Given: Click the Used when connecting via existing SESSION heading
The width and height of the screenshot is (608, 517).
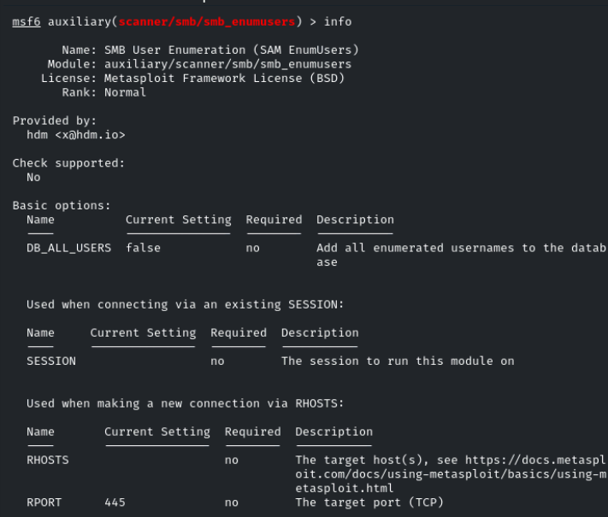Looking at the screenshot, I should click(185, 304).
